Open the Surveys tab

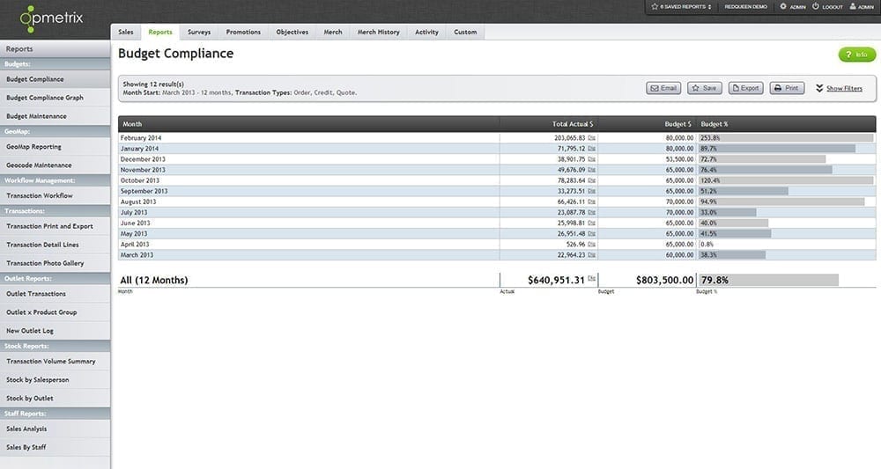199,32
